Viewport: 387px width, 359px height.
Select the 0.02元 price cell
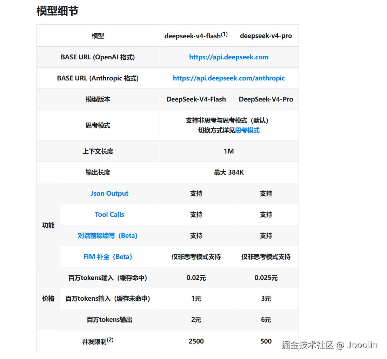click(x=196, y=278)
